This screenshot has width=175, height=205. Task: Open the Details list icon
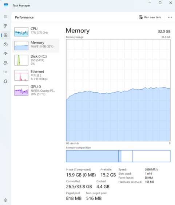pos(5,72)
